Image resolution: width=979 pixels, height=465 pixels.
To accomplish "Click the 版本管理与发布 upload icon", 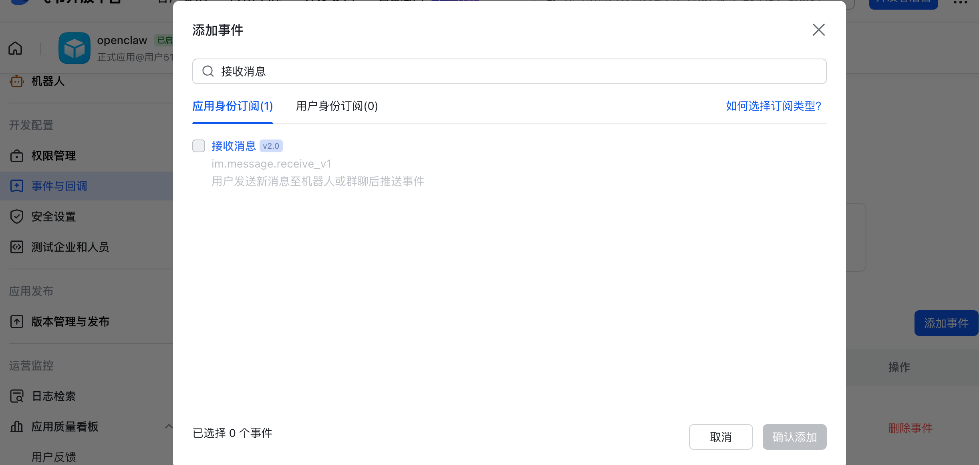I will tap(16, 321).
